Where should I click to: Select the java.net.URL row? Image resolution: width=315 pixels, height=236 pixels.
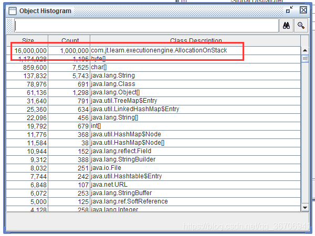tap(153, 185)
